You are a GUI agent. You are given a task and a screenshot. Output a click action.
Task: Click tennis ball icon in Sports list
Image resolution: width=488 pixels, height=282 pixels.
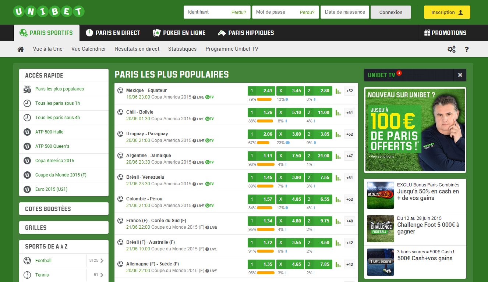[27, 275]
